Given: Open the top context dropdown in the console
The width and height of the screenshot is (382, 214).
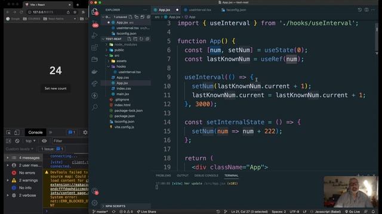Looking at the screenshot, I should 30,141.
